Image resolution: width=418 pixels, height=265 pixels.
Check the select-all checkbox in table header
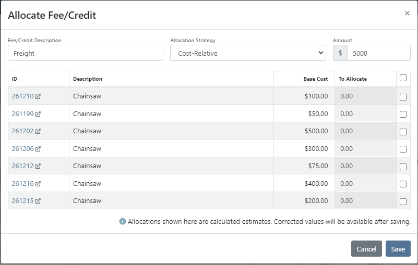pyautogui.click(x=403, y=78)
